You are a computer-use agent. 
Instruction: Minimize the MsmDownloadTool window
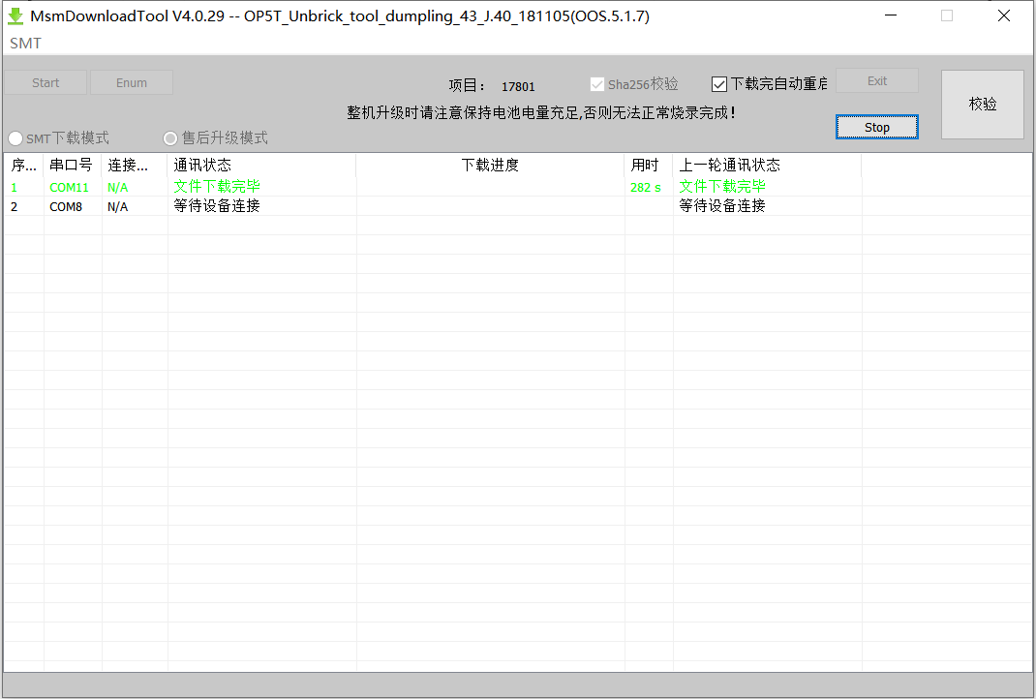point(891,15)
